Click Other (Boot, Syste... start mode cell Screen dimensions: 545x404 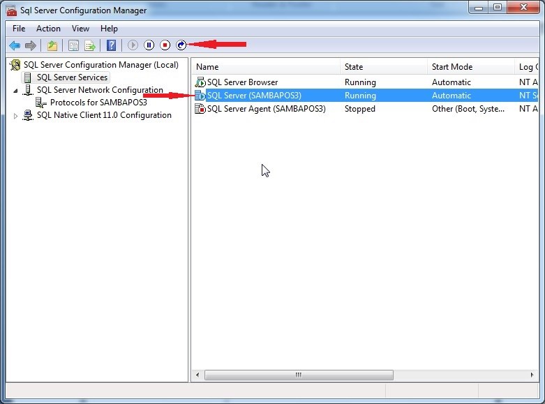pyautogui.click(x=468, y=108)
